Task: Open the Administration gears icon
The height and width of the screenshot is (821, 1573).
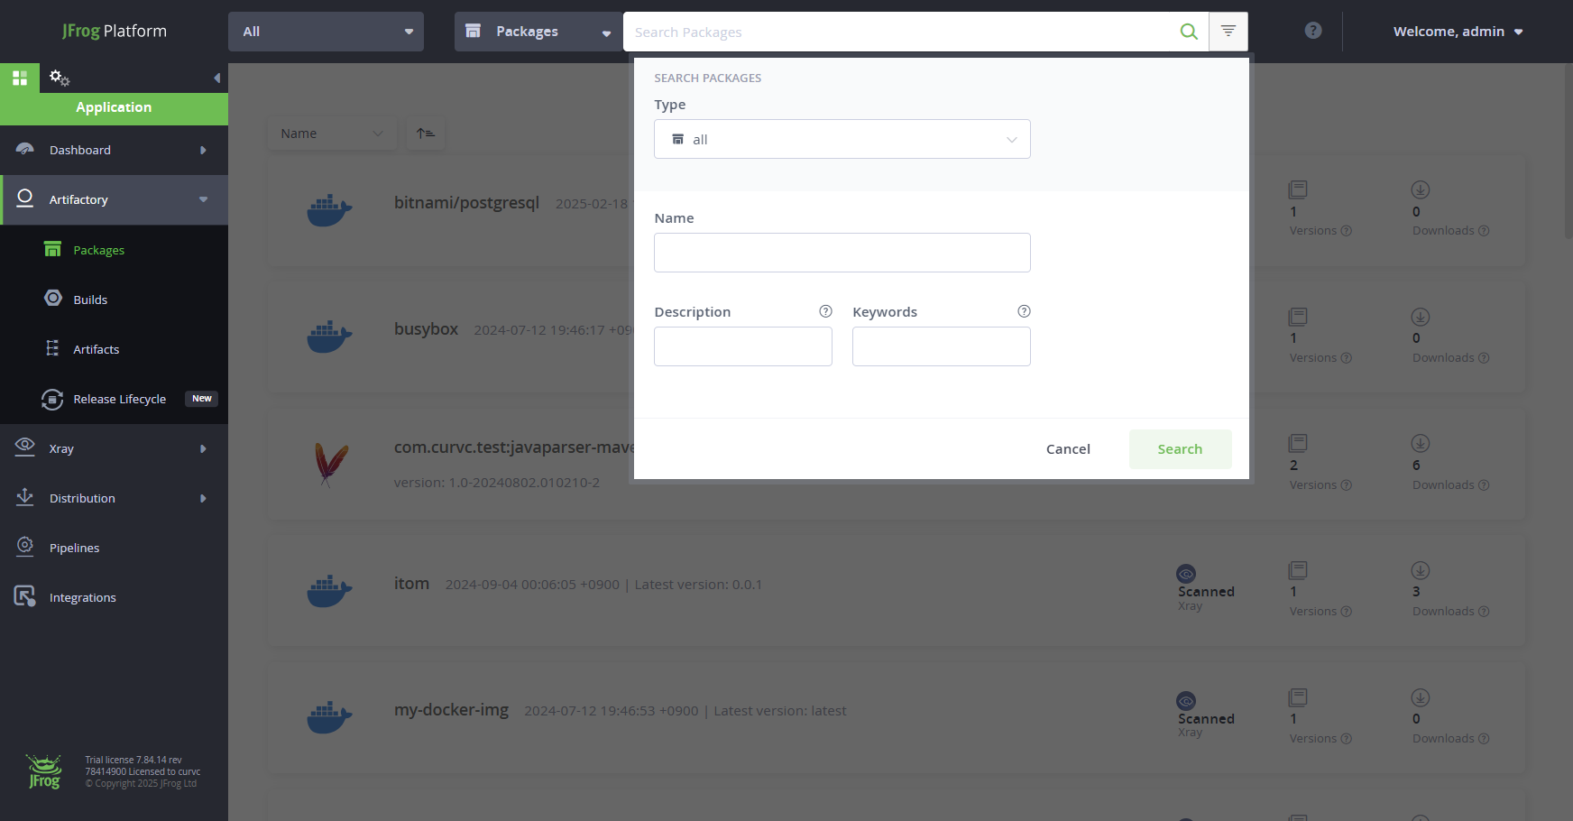Action: click(x=60, y=78)
